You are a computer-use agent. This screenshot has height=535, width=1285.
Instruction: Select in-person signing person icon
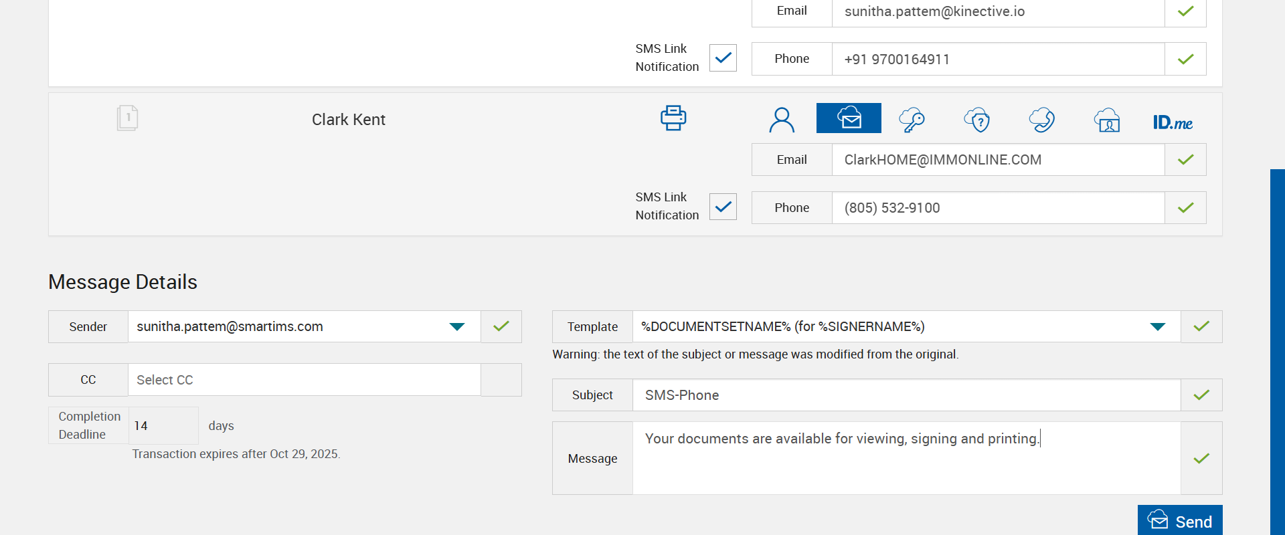click(x=781, y=120)
